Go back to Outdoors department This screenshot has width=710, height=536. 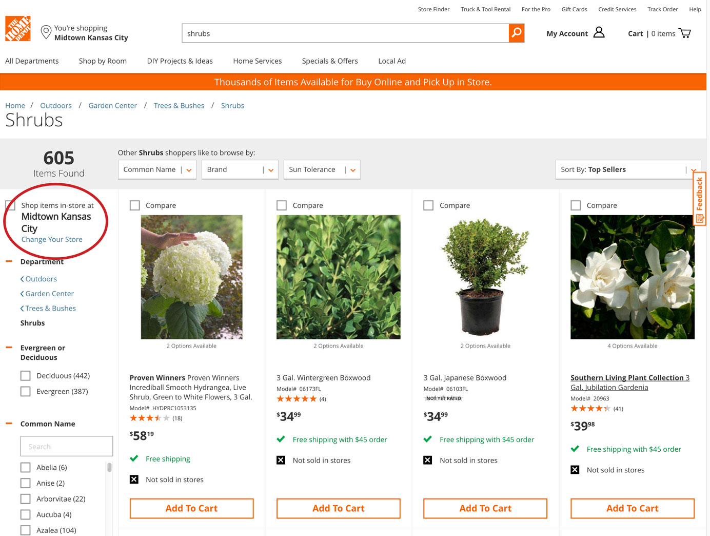click(x=39, y=279)
